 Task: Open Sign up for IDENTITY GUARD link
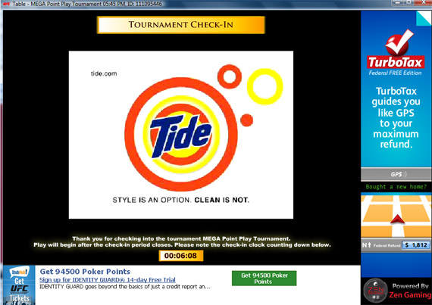click(x=107, y=280)
